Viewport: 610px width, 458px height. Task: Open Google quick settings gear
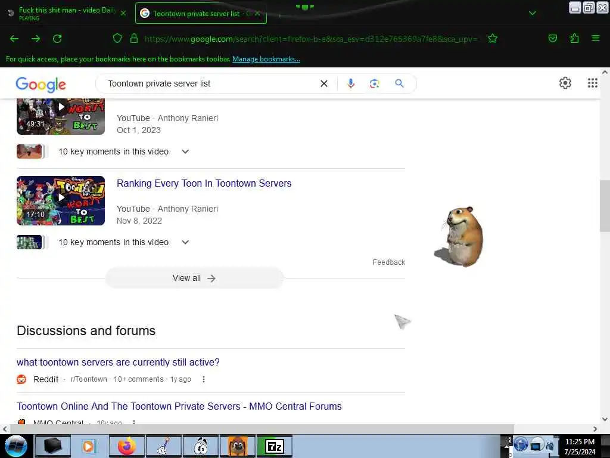click(565, 83)
